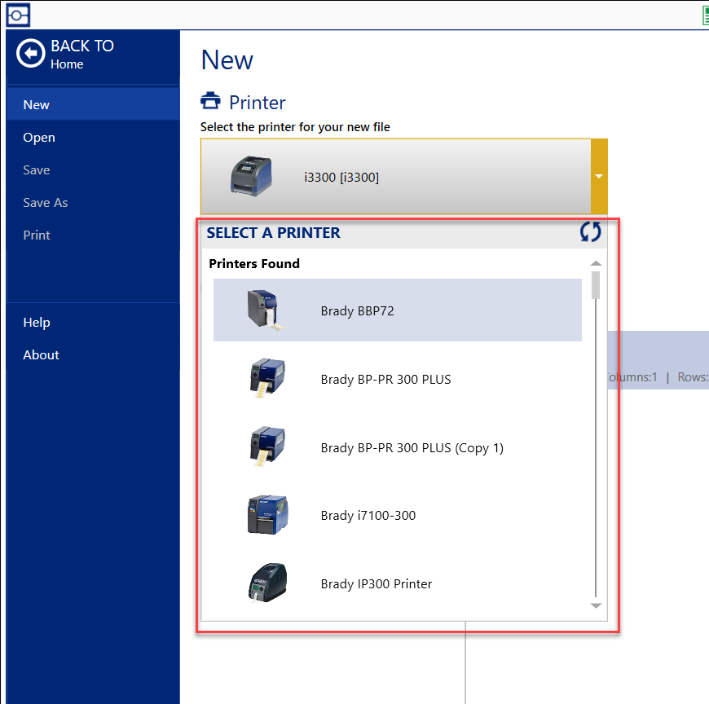709x704 pixels.
Task: Click the back arrow circle icon
Action: (x=31, y=54)
